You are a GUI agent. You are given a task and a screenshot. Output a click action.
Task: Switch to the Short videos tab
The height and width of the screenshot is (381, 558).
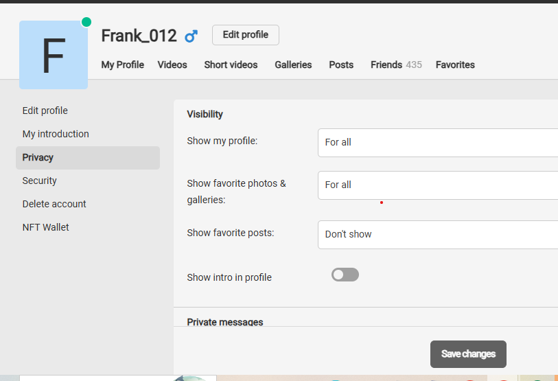[x=231, y=65]
